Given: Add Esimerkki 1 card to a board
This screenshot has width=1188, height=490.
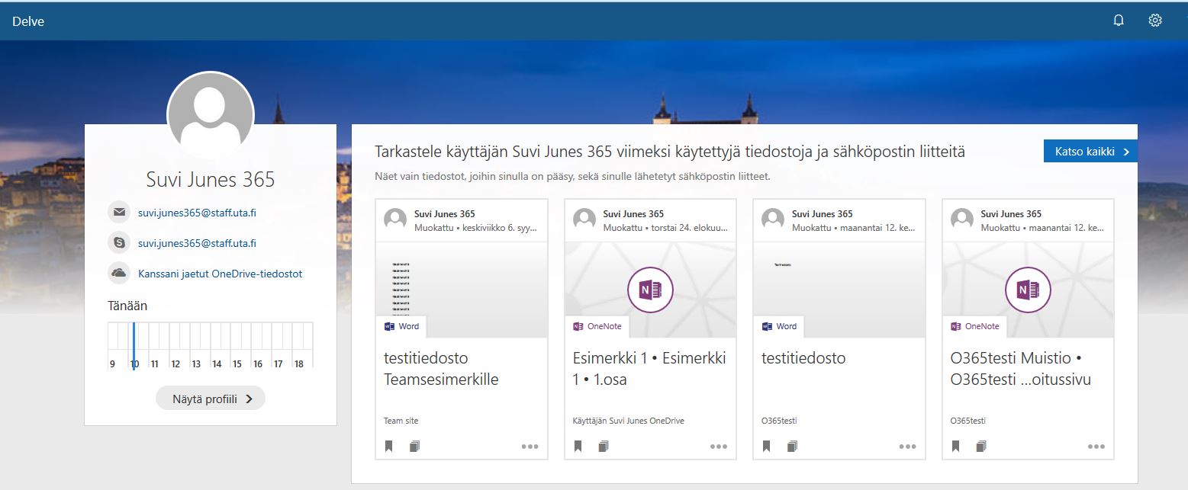Looking at the screenshot, I should [x=604, y=447].
